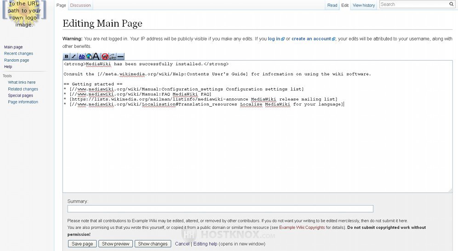Insert external link with globe icon
The width and height of the screenshot is (458, 251).
(x=89, y=57)
